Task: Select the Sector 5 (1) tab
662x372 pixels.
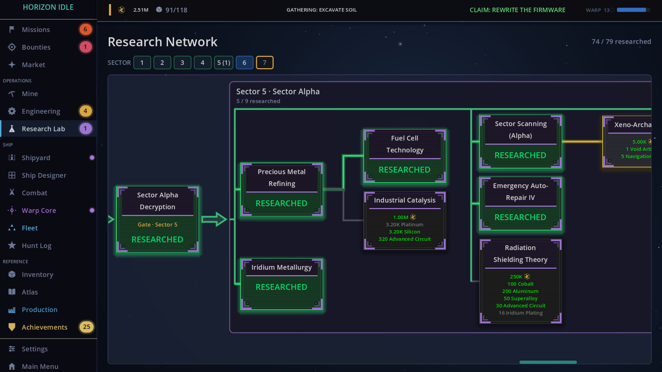Action: click(x=224, y=62)
